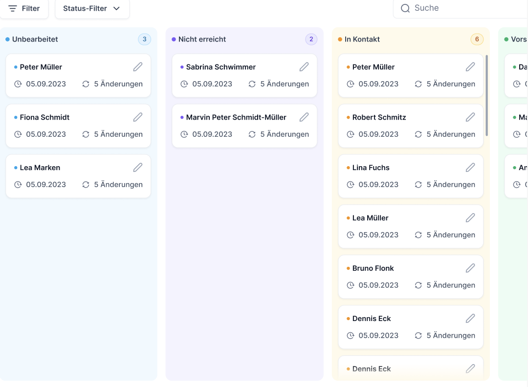Viewport: 528px width, 387px height.
Task: Edit Marvin Peter Schmidt-Müller card
Action: click(x=304, y=117)
